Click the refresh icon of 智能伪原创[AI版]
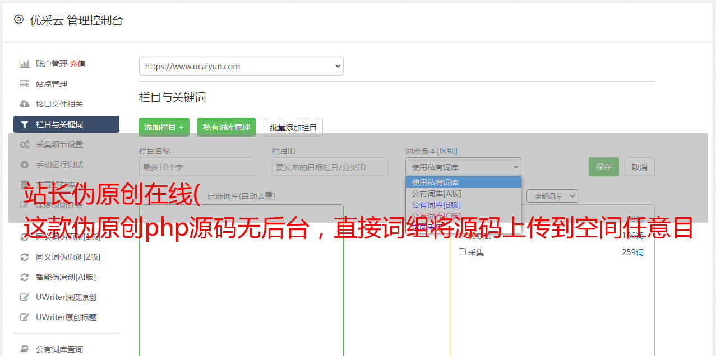 [x=24, y=277]
